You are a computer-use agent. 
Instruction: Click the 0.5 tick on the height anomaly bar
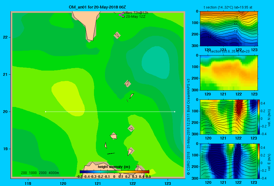tap(148, 177)
